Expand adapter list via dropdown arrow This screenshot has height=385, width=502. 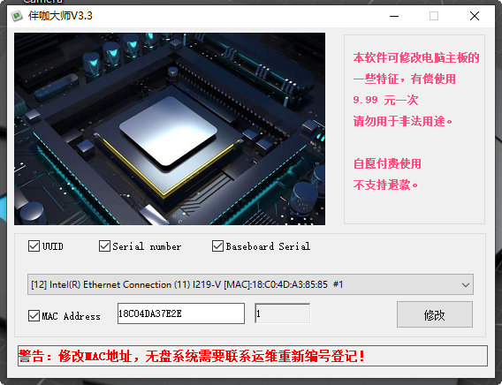coord(466,284)
